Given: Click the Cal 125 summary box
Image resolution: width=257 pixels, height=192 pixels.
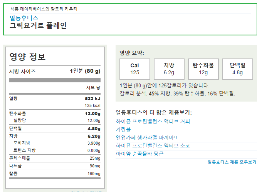Looking at the screenshot, I should pos(135,69).
